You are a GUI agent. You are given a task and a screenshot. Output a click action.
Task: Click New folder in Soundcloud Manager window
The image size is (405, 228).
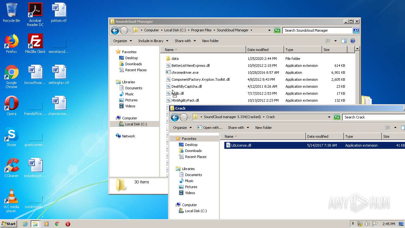pos(210,41)
